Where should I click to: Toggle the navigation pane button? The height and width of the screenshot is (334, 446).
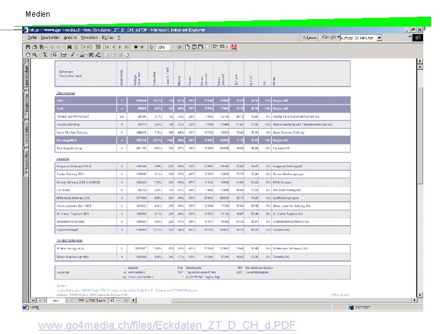click(98, 47)
